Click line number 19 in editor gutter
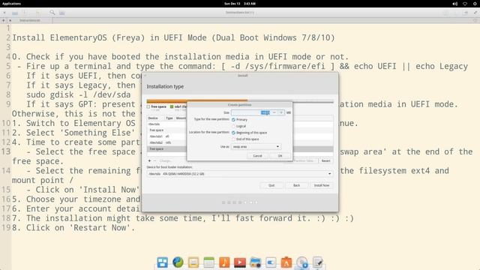This screenshot has width=480, height=270. pyautogui.click(x=6, y=227)
